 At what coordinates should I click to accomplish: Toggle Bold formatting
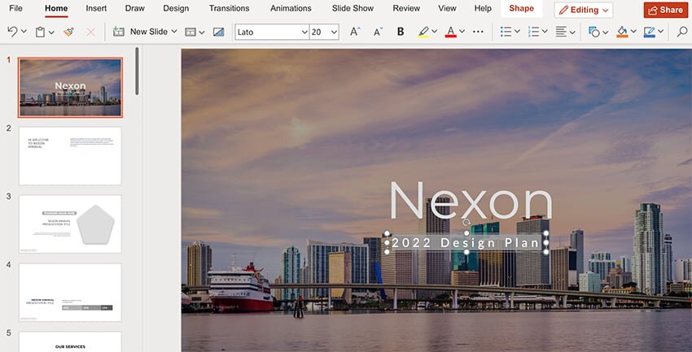click(401, 32)
